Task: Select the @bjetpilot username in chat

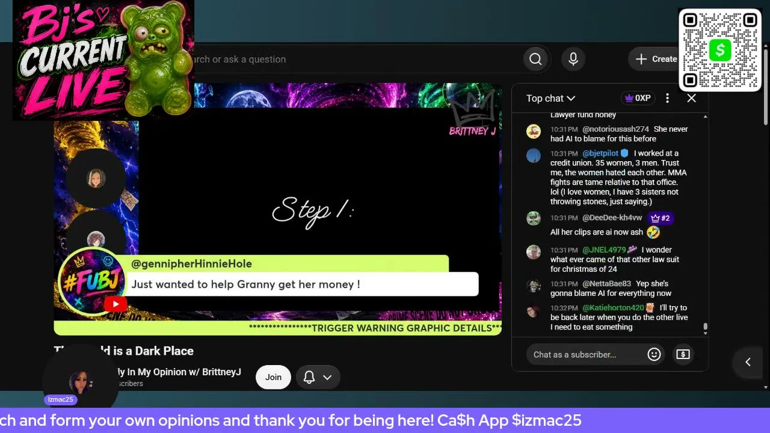Action: pyautogui.click(x=600, y=153)
